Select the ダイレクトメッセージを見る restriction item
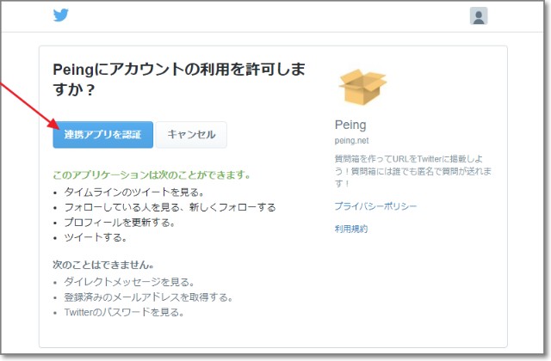The image size is (551, 361). (x=129, y=282)
